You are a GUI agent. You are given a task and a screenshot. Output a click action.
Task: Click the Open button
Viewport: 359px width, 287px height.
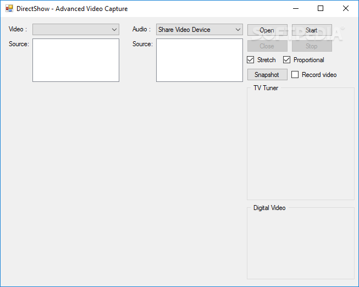point(267,30)
